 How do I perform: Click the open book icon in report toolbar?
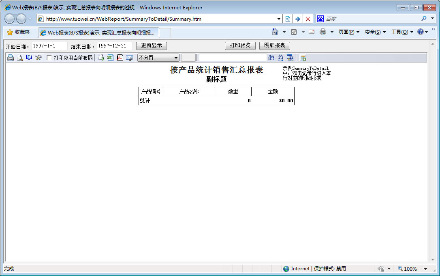29,58
